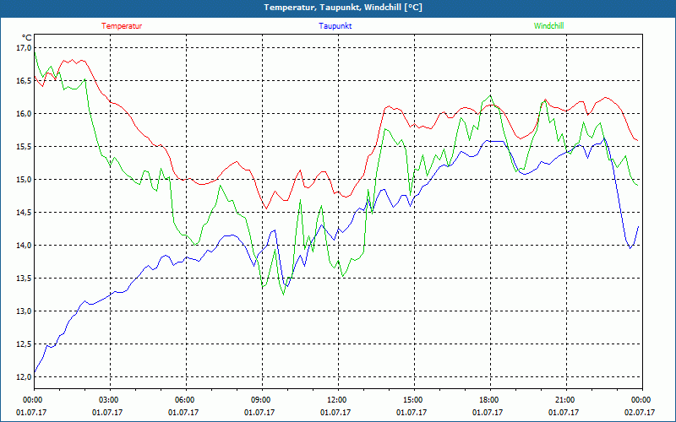Image resolution: width=676 pixels, height=422 pixels.
Task: Click the 13,0 y-axis value
Action: tap(24, 311)
